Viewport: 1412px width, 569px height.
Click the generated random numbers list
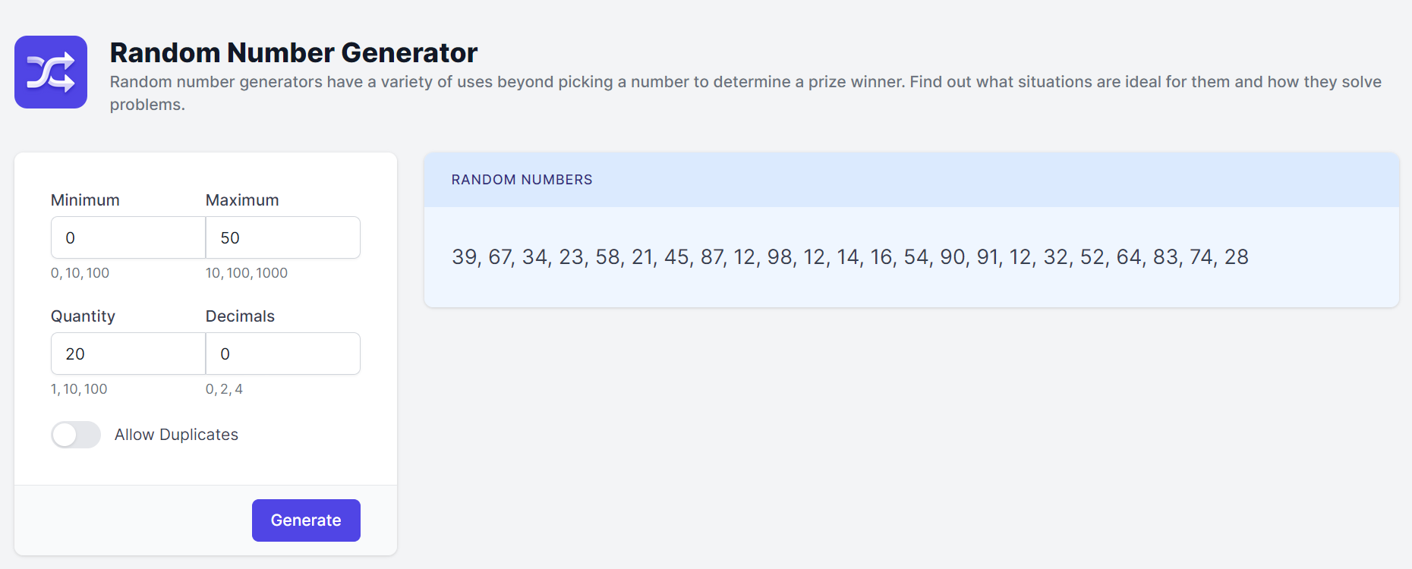(x=849, y=257)
